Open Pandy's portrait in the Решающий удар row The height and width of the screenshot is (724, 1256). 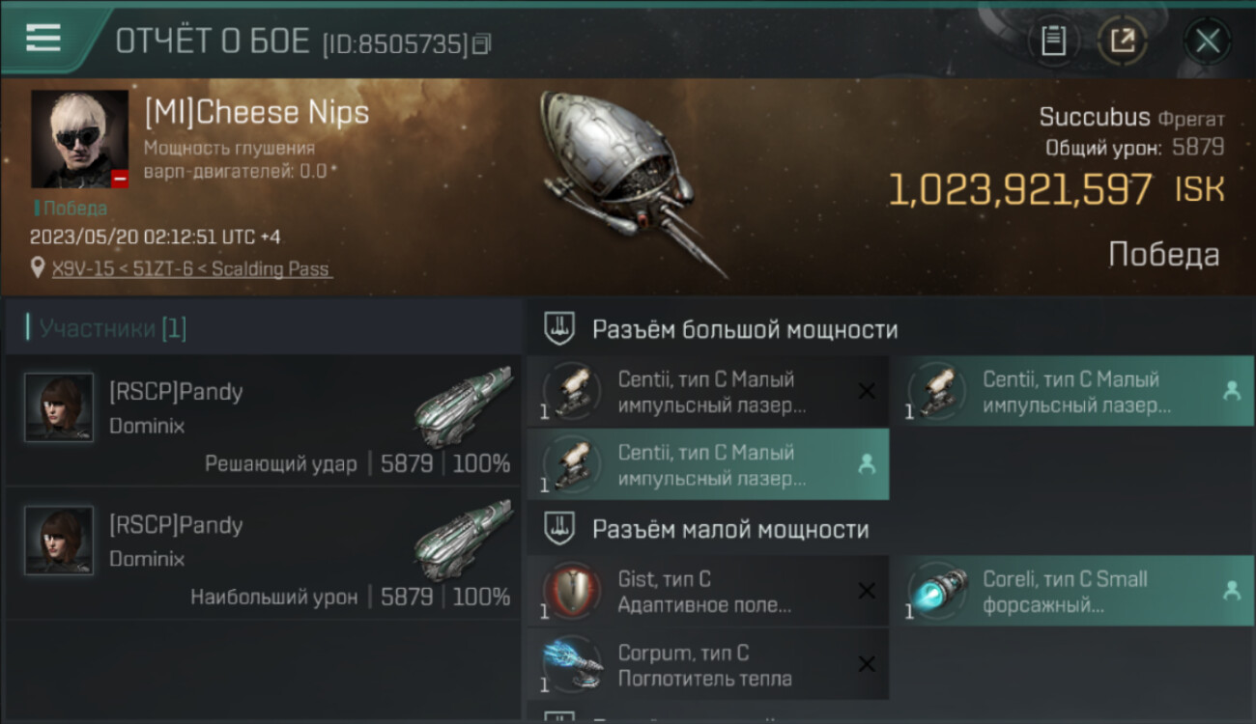click(x=59, y=407)
